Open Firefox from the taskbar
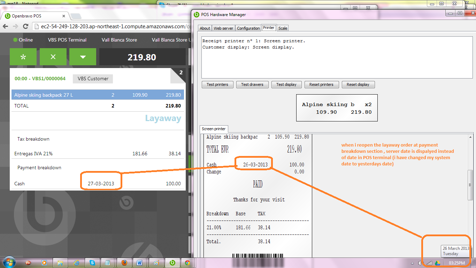The width and height of the screenshot is (476, 268). [x=124, y=263]
